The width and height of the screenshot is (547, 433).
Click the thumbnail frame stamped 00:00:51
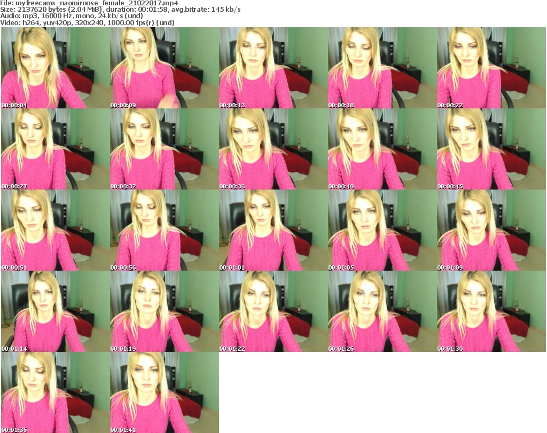[x=56, y=230]
